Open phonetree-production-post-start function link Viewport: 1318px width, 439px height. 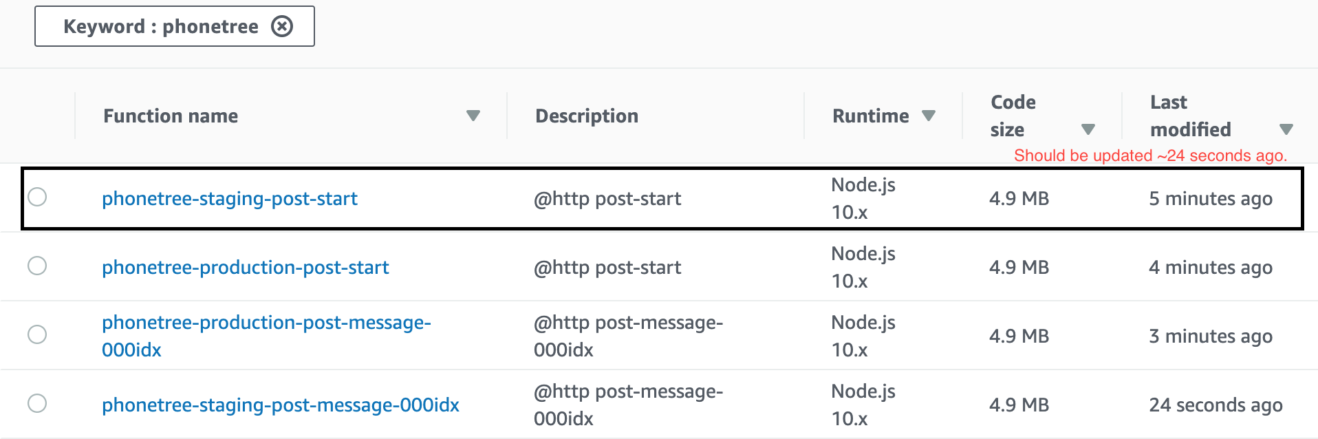246,267
